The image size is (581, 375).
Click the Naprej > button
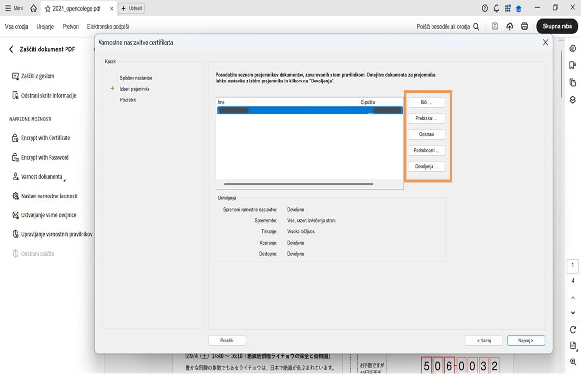[526, 341]
